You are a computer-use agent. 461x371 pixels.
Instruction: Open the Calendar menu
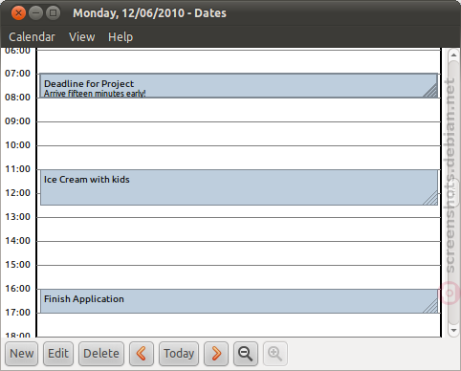click(32, 37)
